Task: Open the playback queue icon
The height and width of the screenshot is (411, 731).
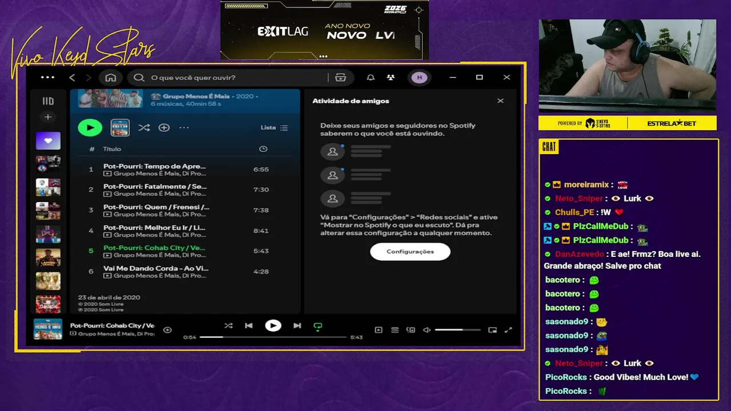Action: pyautogui.click(x=395, y=330)
